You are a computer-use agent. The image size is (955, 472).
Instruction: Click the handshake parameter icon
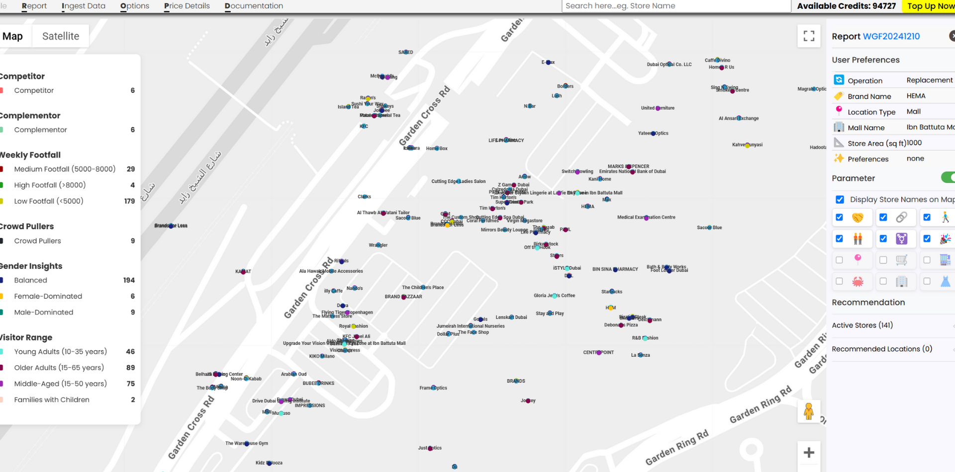coord(858,218)
